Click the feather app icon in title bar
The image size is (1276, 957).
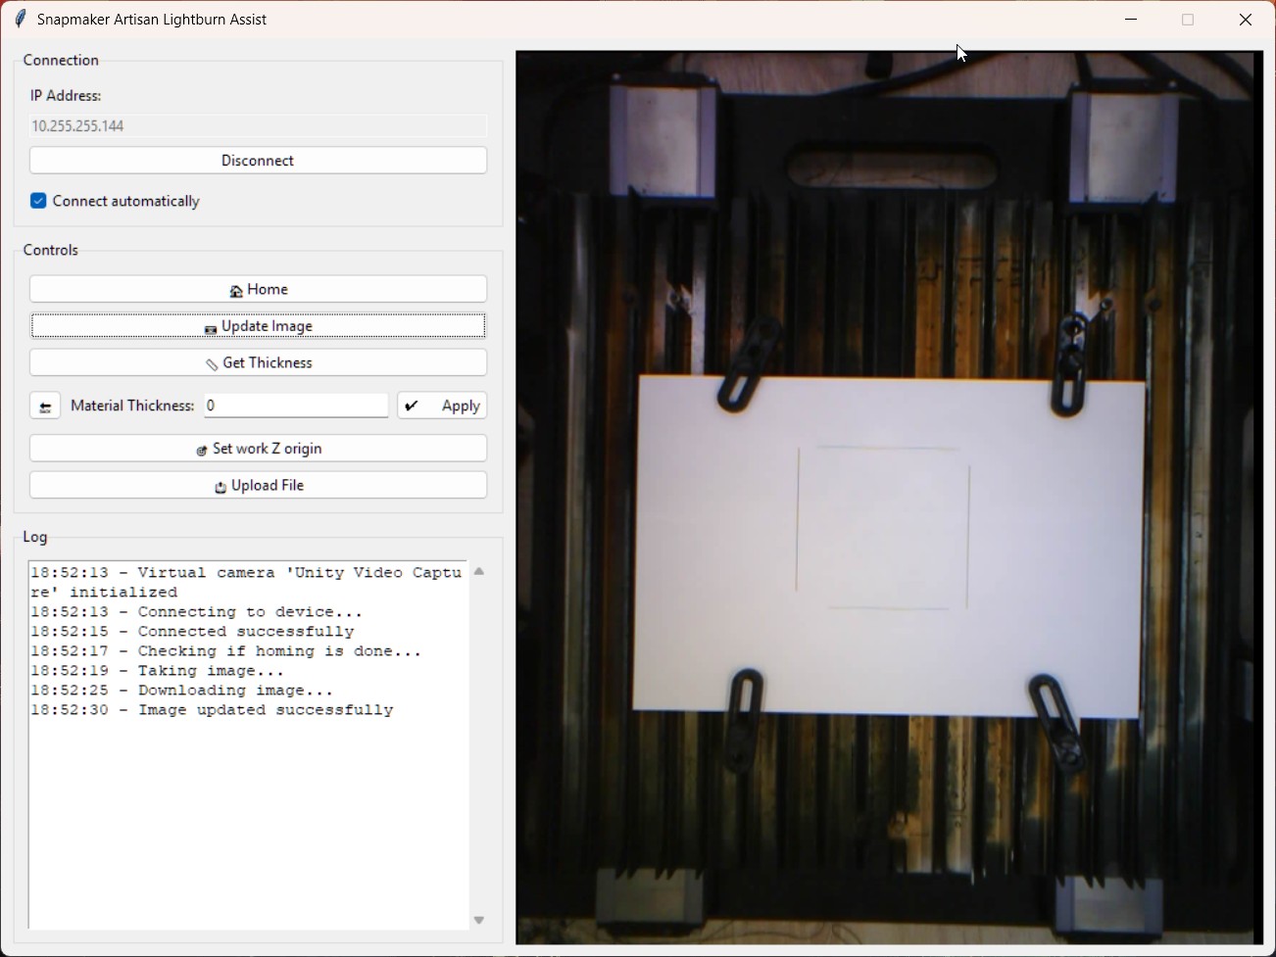tap(20, 20)
